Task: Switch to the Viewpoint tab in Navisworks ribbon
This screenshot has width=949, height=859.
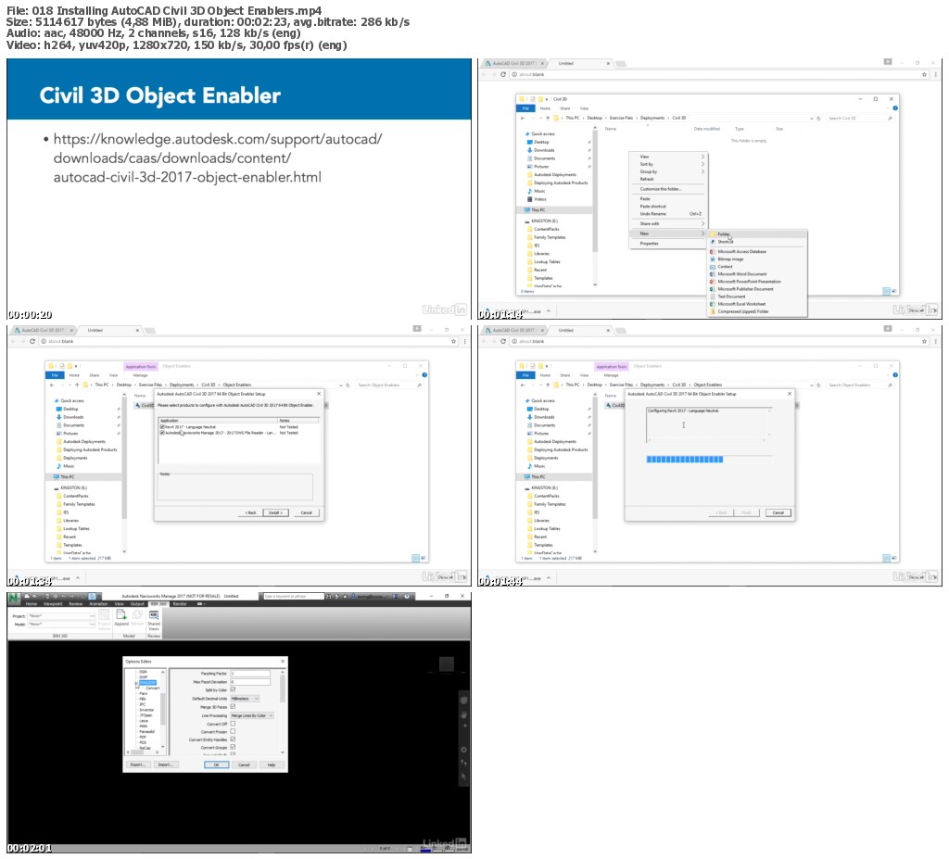Action: (x=53, y=604)
